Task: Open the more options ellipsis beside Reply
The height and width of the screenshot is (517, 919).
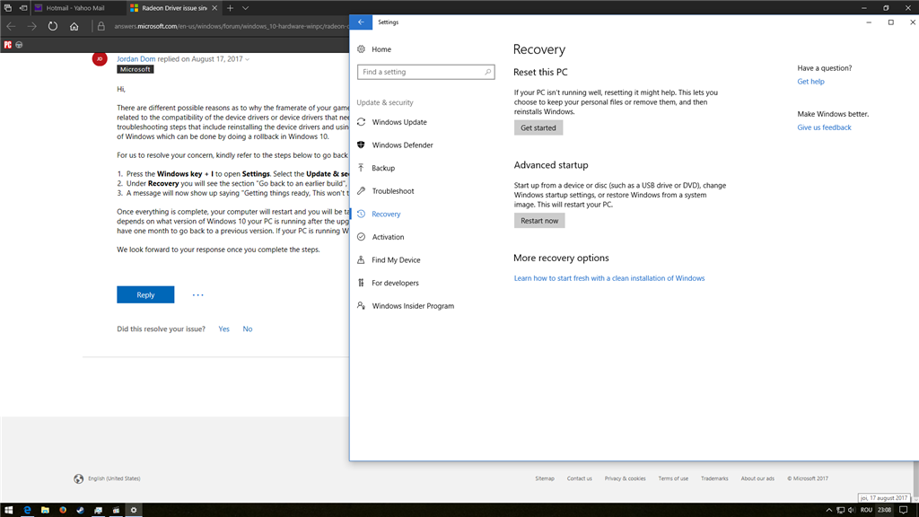Action: coord(198,294)
